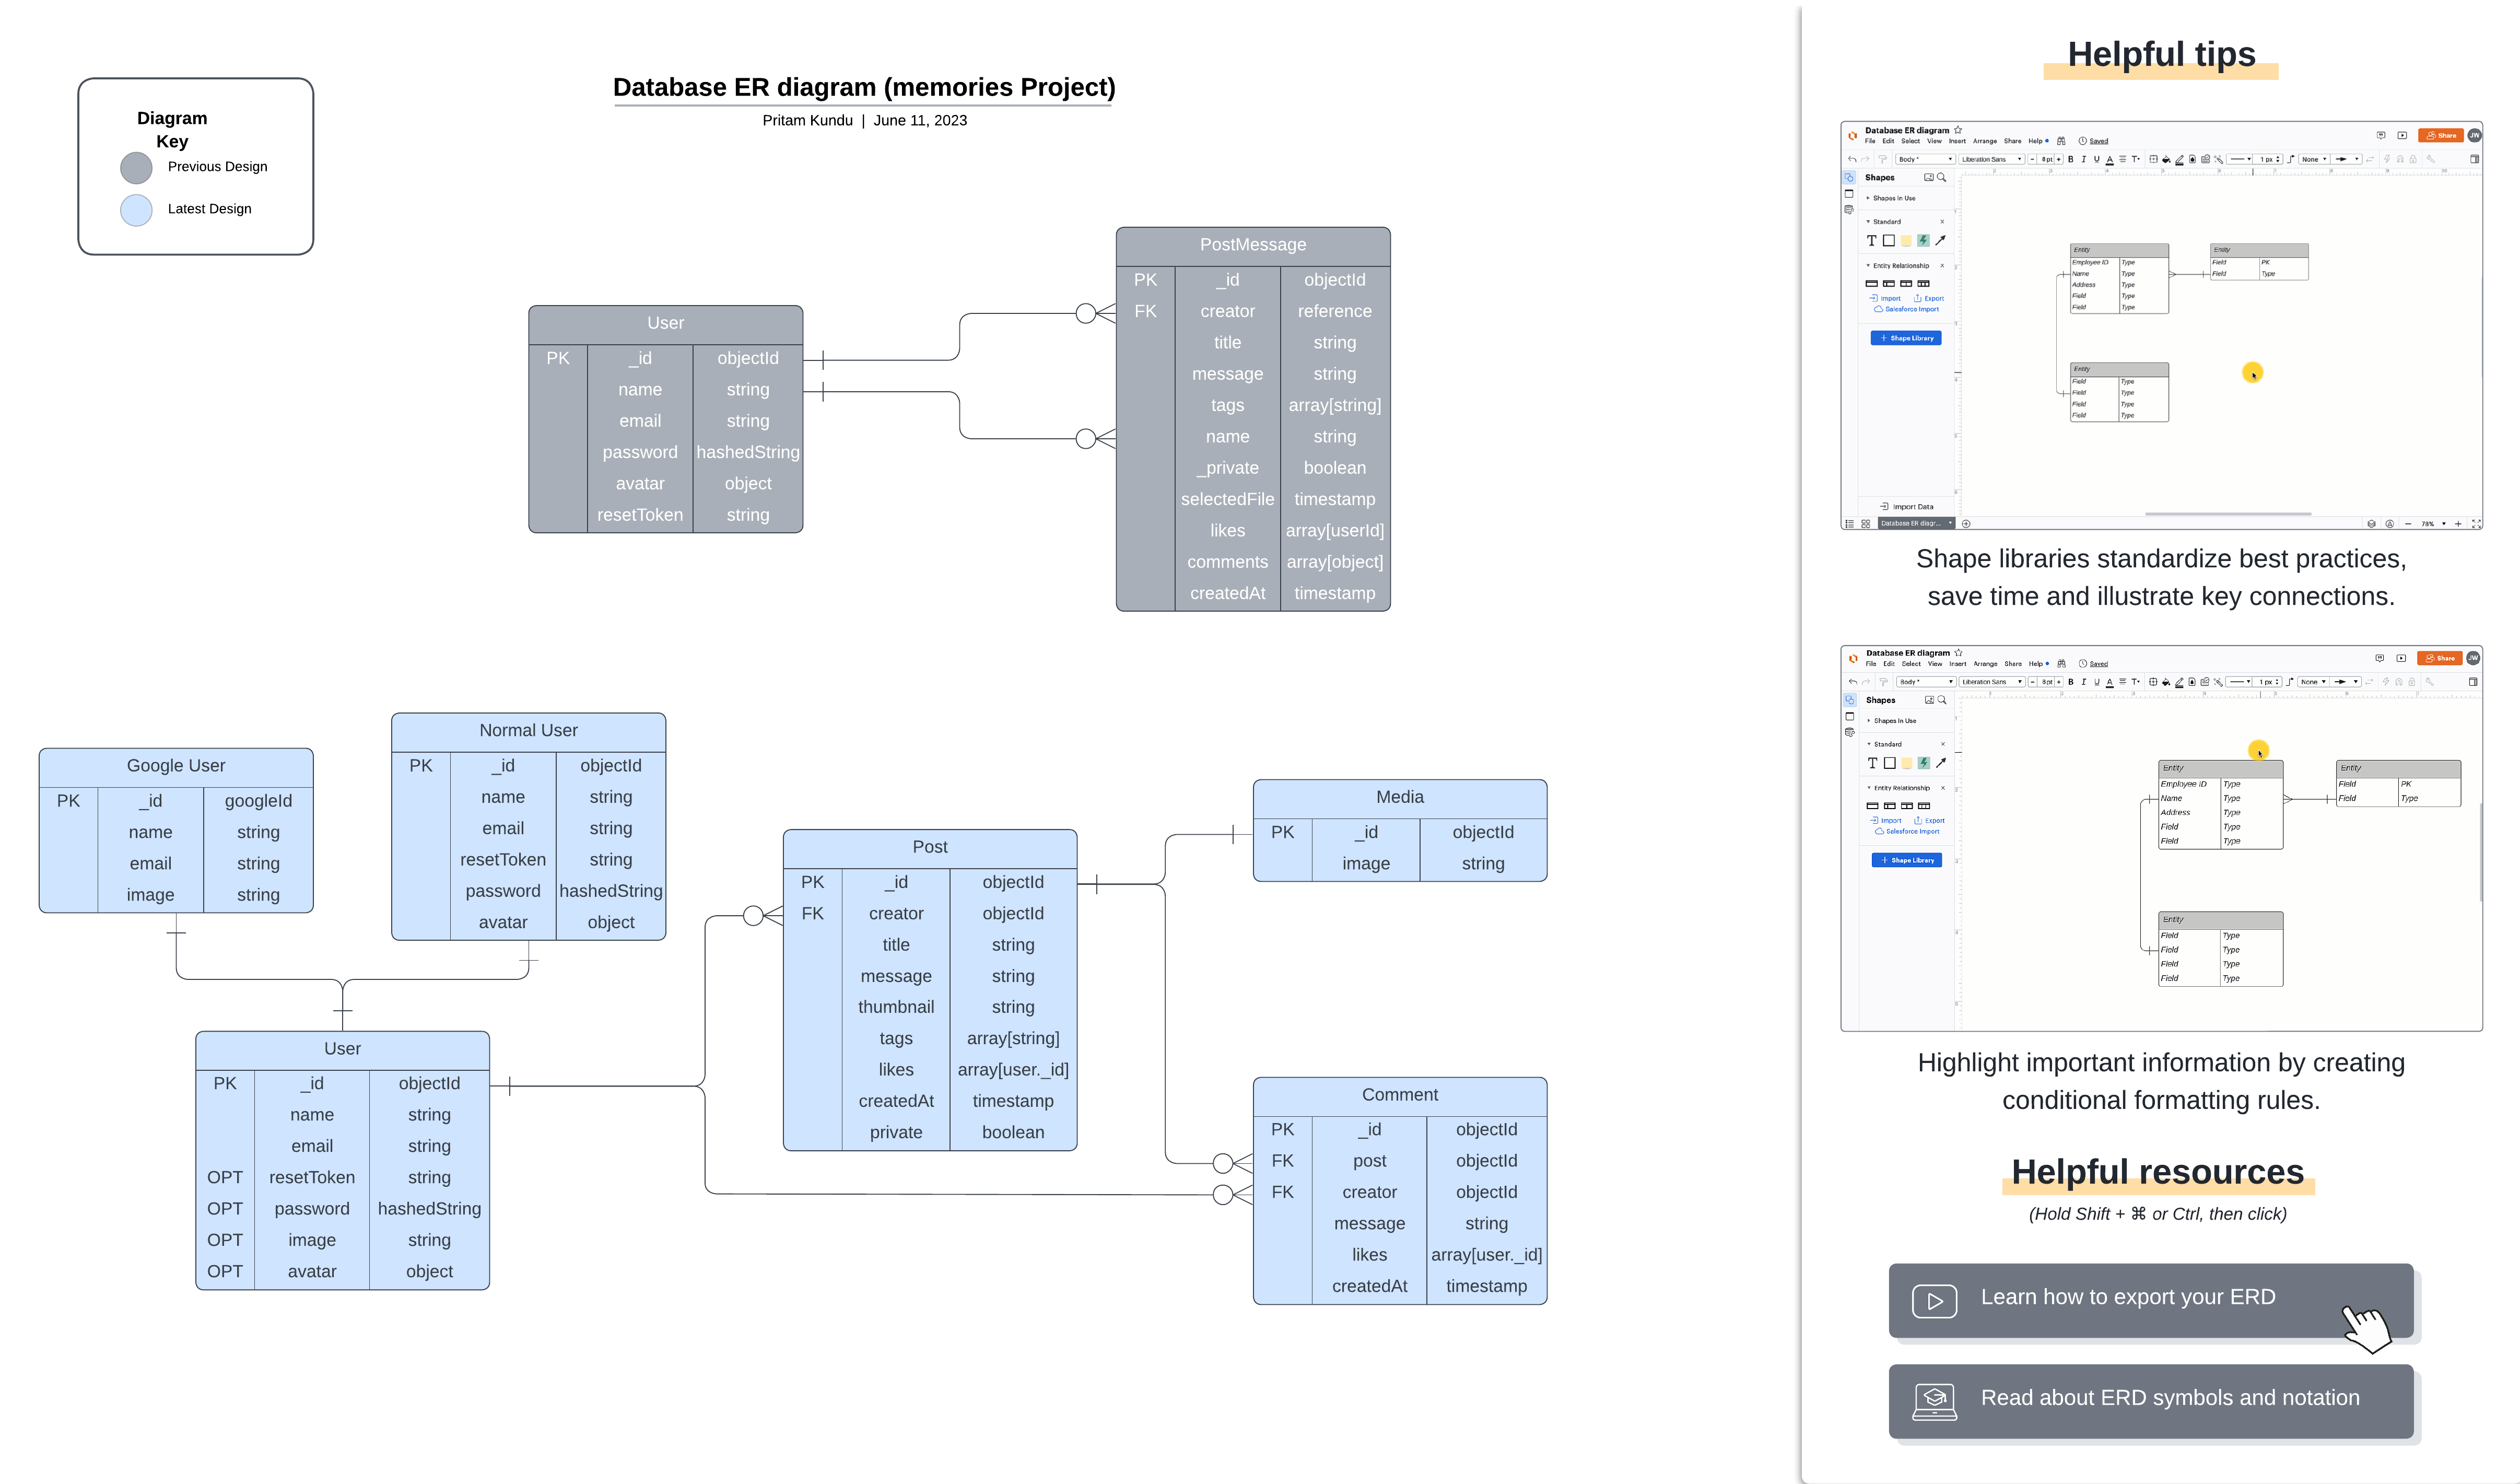Toggle Italic text formatting
This screenshot has width=2520, height=1484.
(2083, 159)
